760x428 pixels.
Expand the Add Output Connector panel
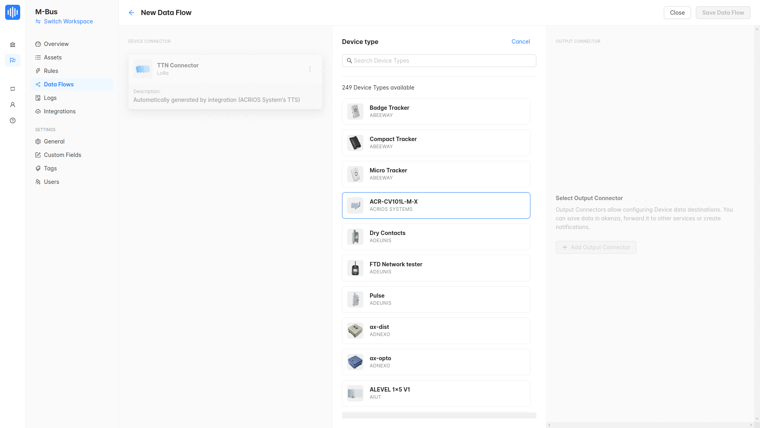596,246
